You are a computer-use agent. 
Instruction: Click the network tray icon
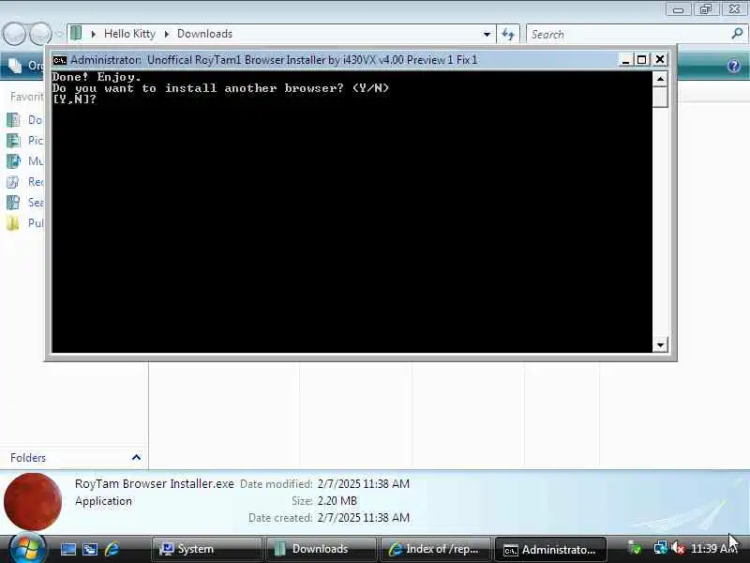point(660,548)
